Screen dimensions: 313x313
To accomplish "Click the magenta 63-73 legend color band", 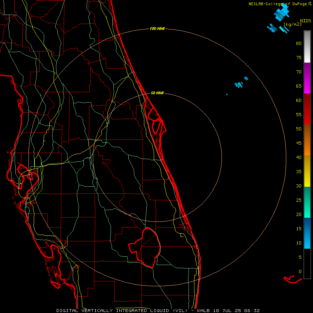I will [x=307, y=78].
